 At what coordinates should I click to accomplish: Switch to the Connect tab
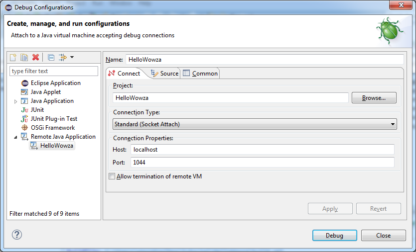125,74
